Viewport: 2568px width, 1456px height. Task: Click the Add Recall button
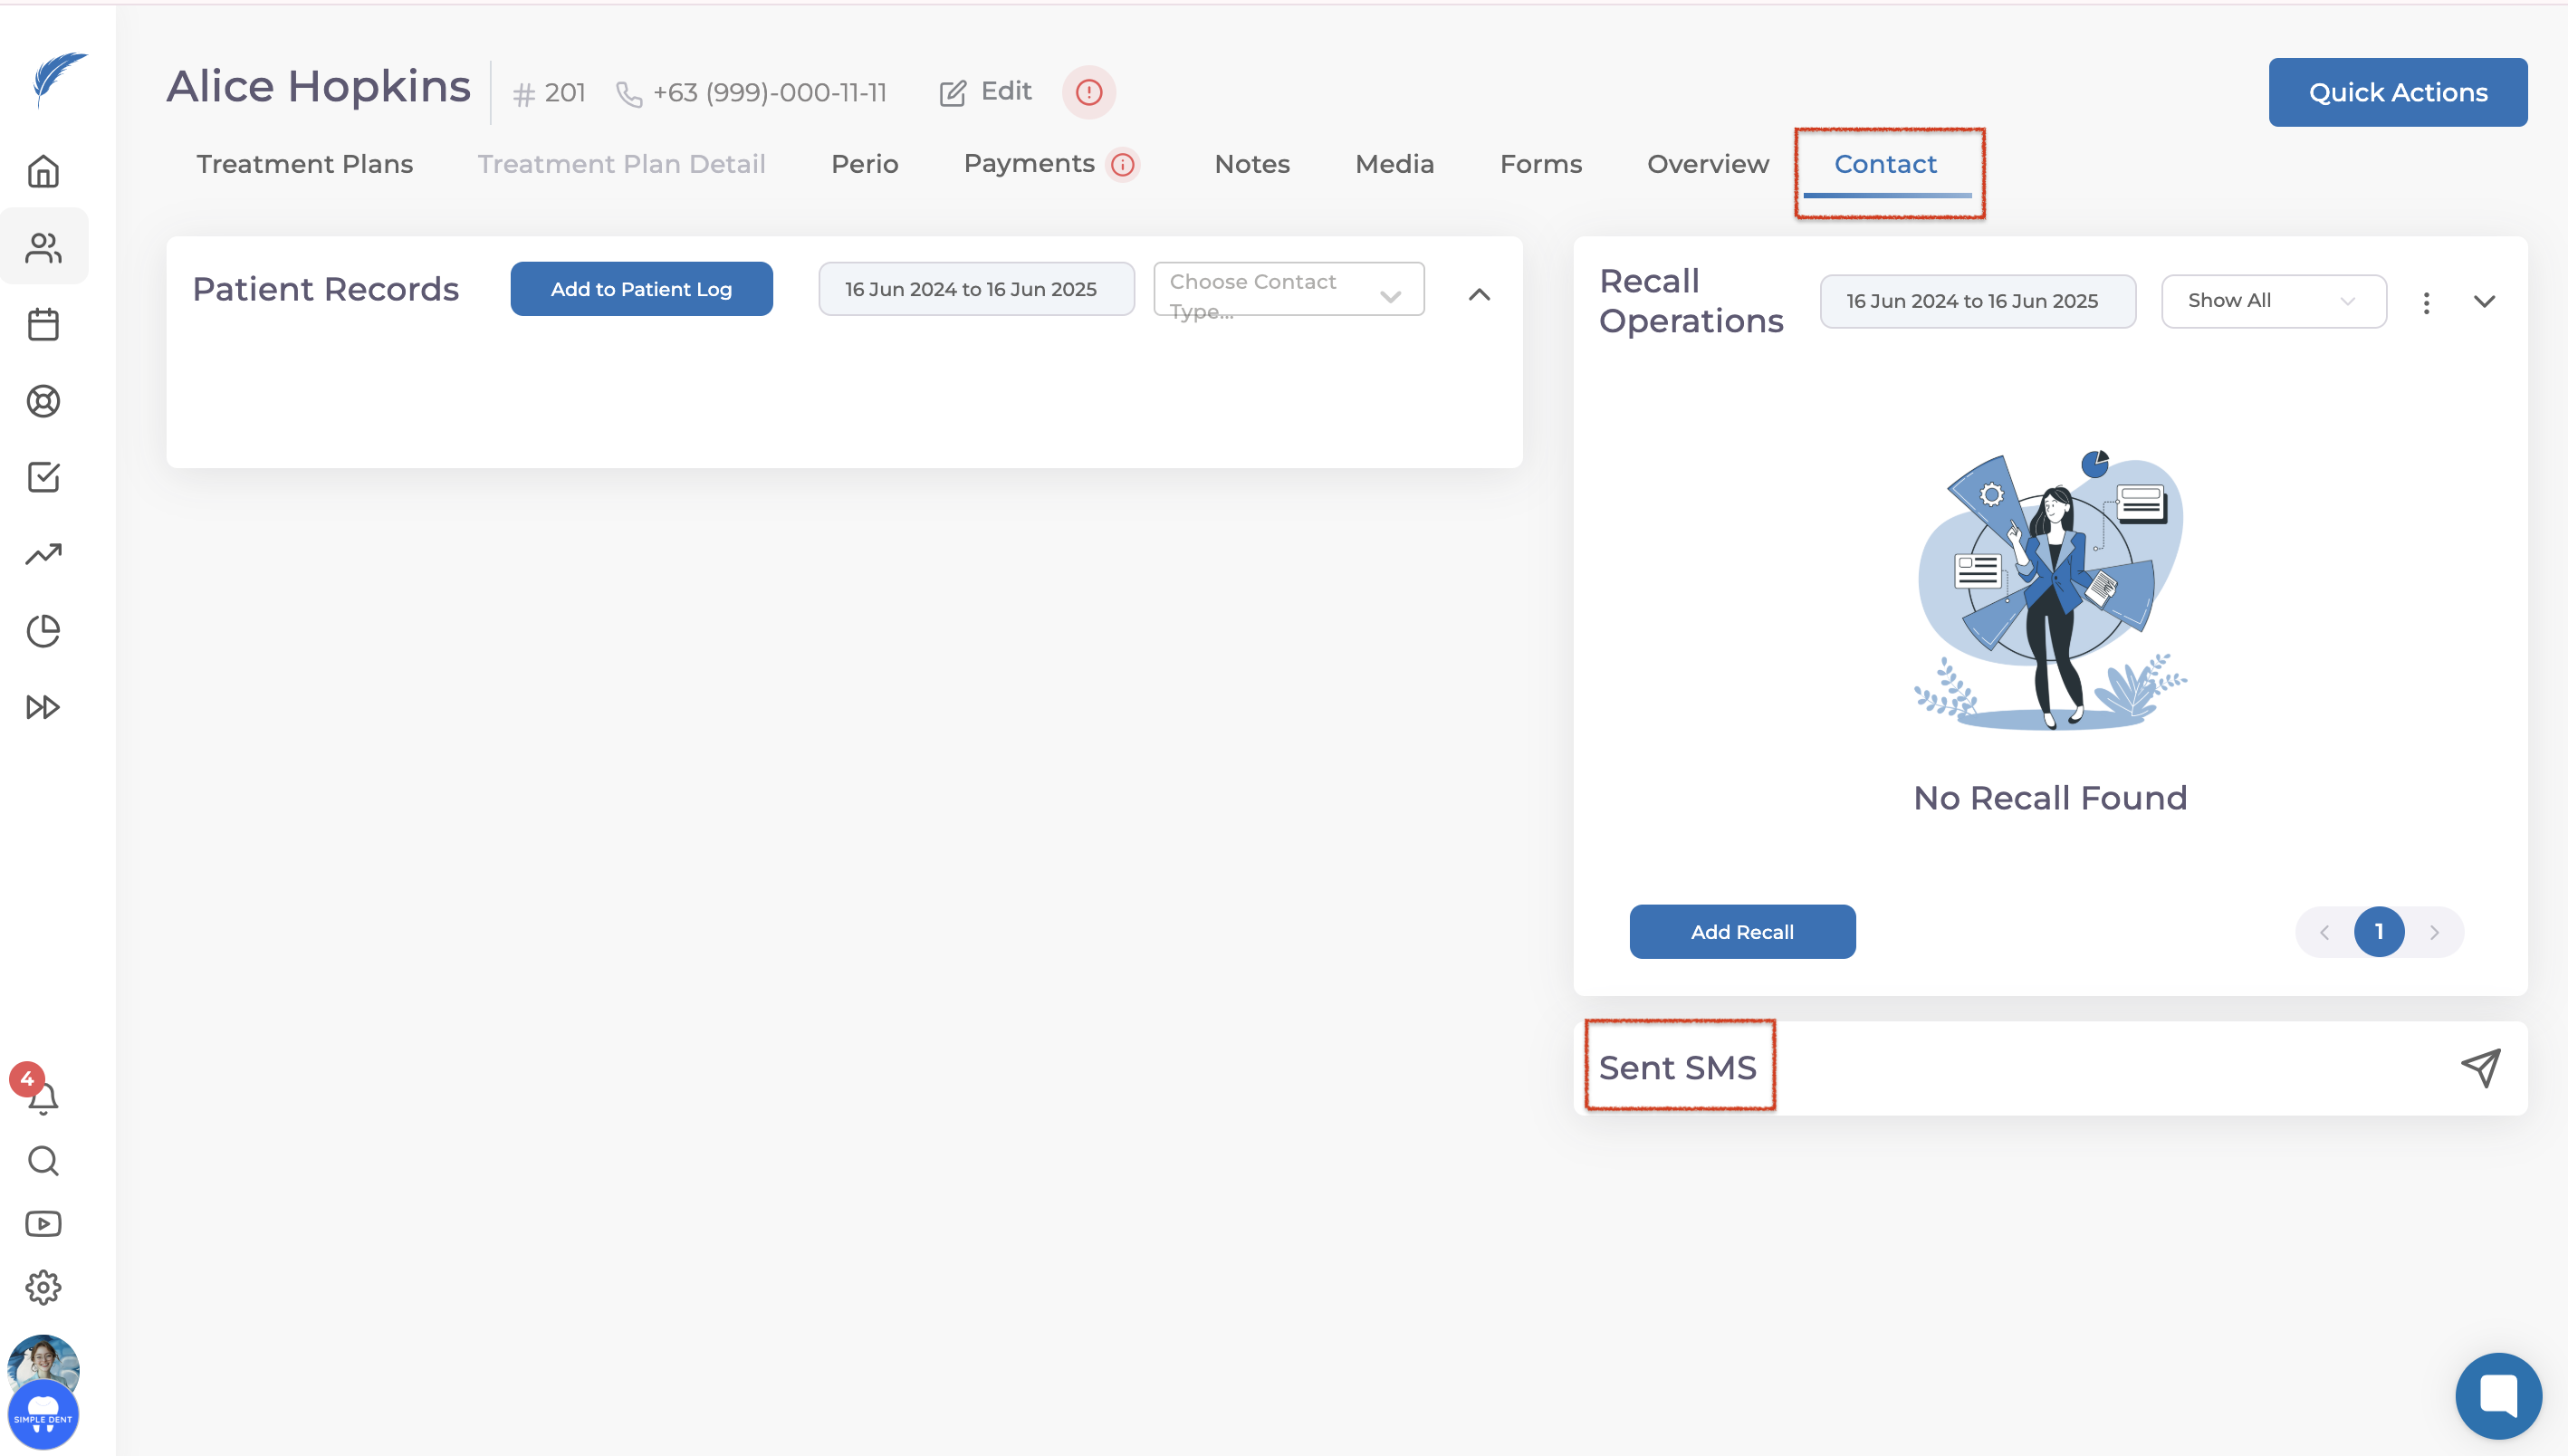(x=1741, y=932)
